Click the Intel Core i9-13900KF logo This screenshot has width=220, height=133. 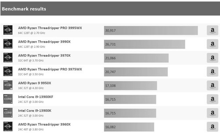(8, 99)
